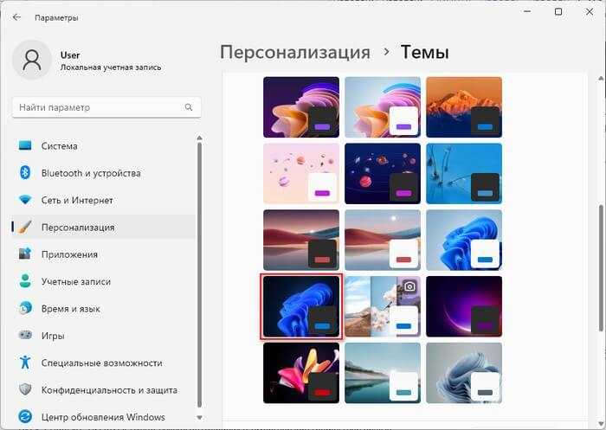Apply the Spotlight theme with camera icon
606x430 pixels.
click(x=383, y=306)
